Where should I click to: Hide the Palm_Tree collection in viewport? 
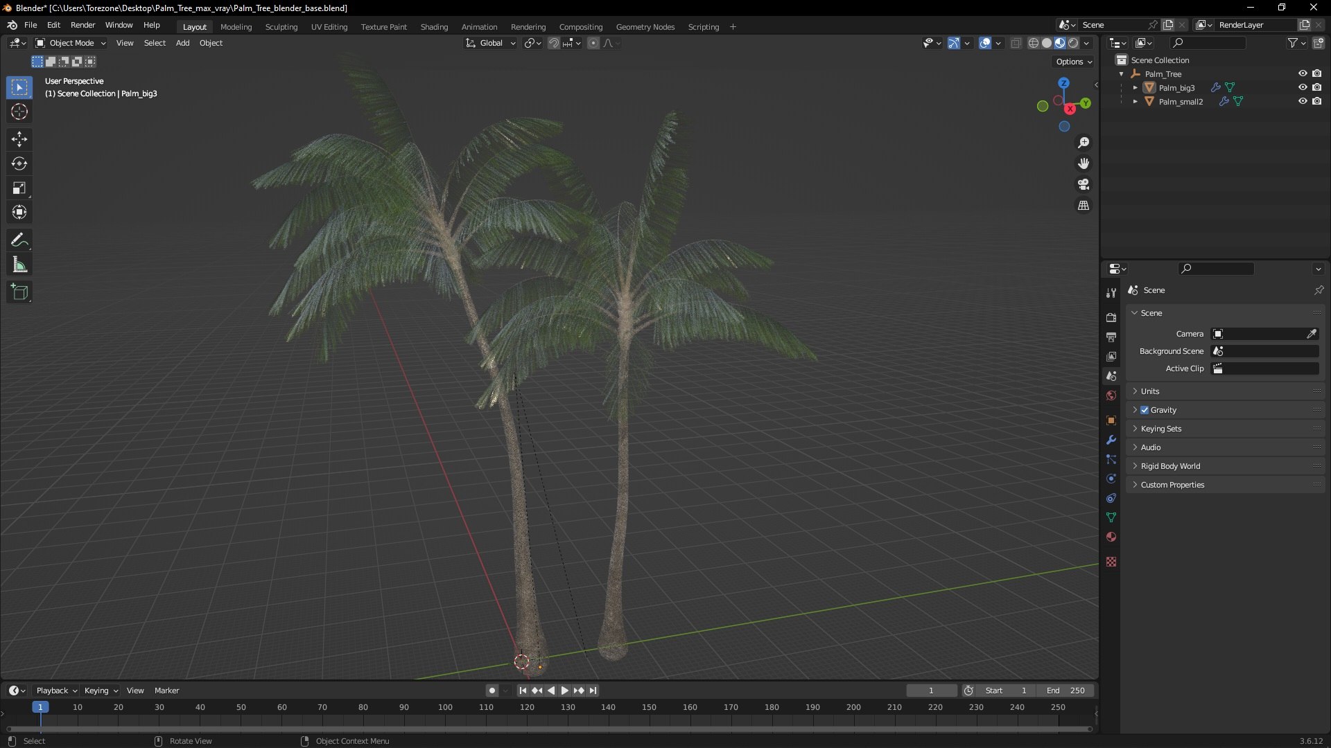point(1303,73)
